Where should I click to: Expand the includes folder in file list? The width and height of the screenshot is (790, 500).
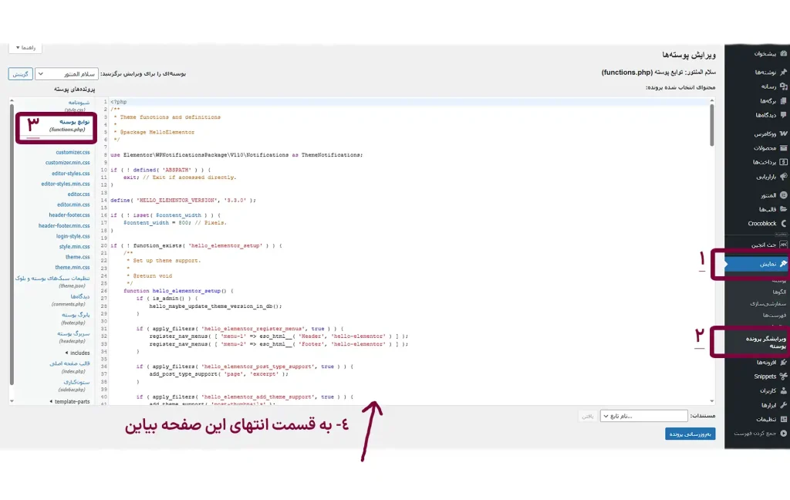pos(78,353)
